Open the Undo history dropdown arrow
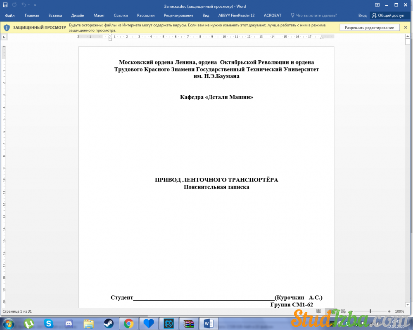 (x=29, y=5)
